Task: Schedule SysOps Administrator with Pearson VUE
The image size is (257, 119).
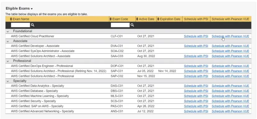Action: click(230, 51)
